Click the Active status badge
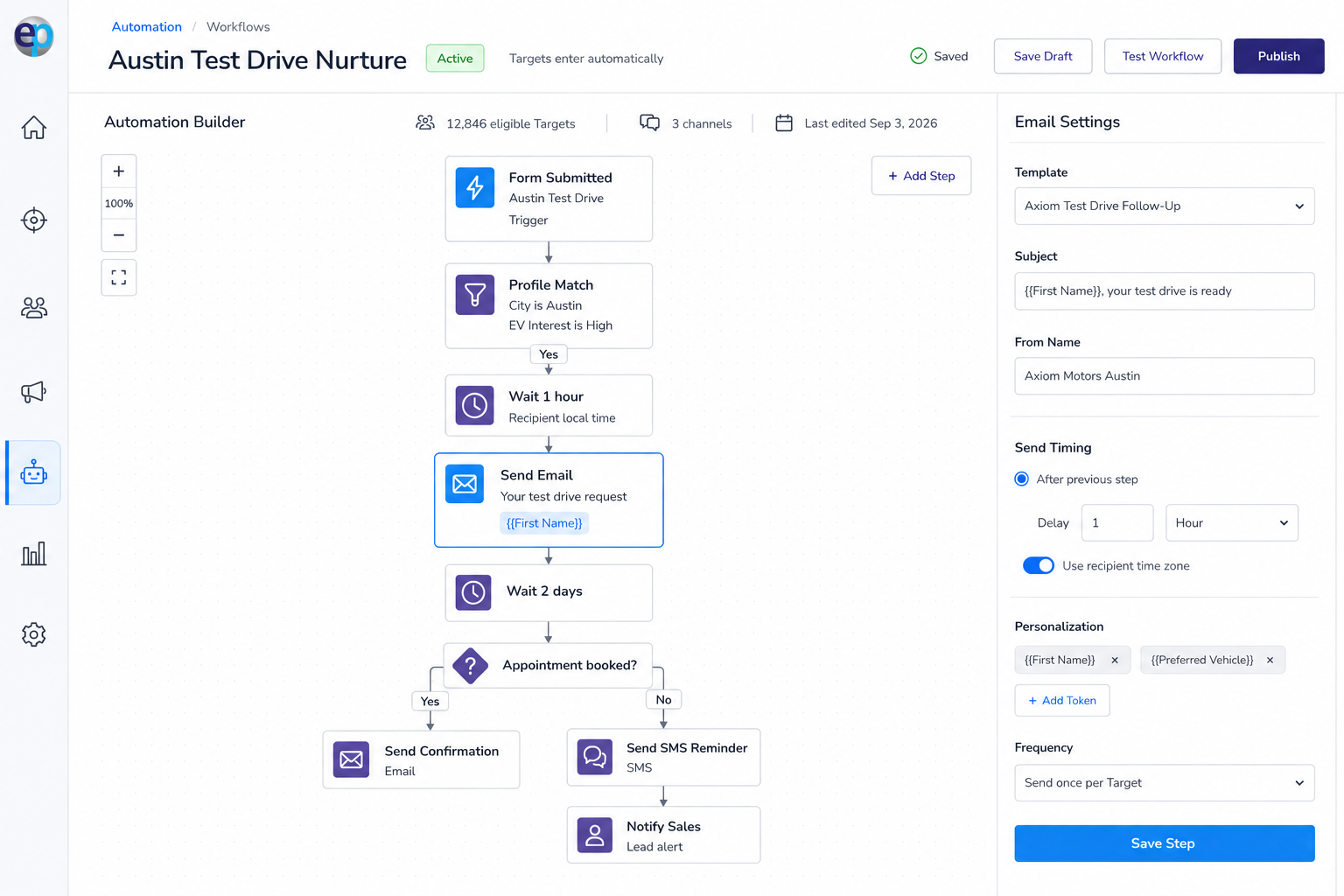This screenshot has height=896, width=1344. pos(455,59)
